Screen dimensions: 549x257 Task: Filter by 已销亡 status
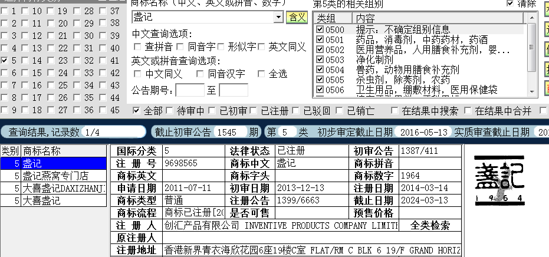pos(339,111)
